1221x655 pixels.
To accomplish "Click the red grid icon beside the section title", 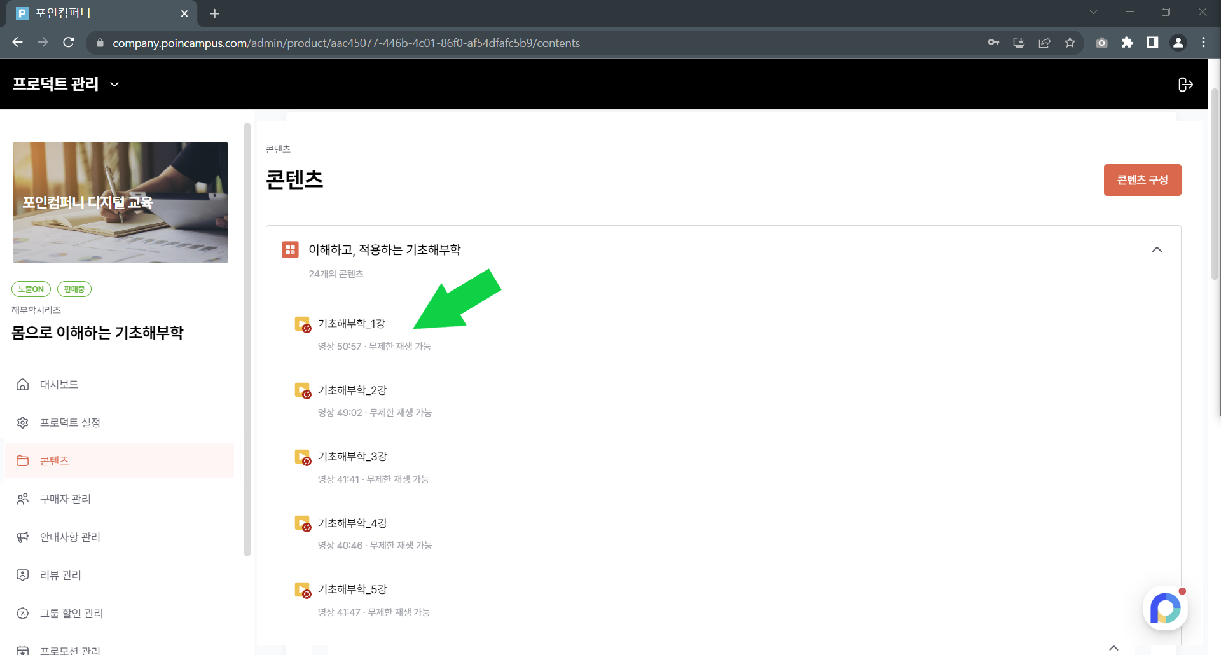I will pos(290,249).
